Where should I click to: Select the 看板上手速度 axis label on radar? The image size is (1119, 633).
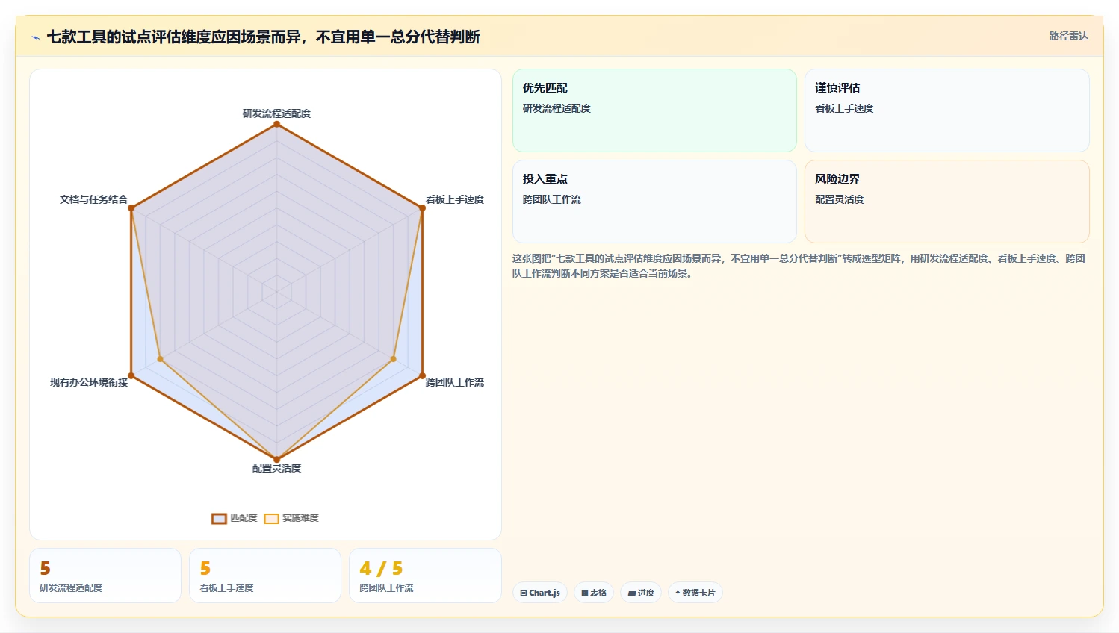455,199
